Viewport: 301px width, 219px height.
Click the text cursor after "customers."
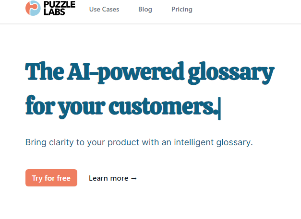click(x=219, y=108)
